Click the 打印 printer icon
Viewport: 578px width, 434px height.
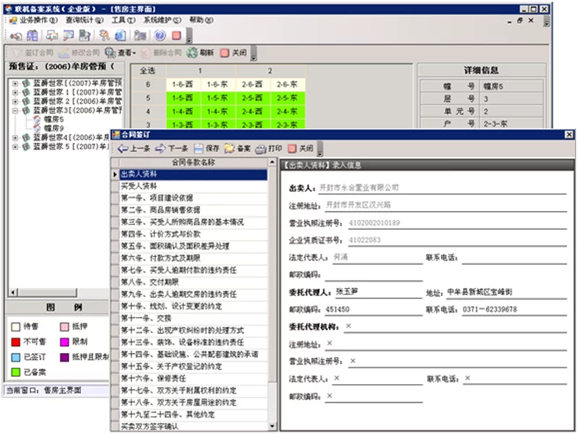(x=260, y=148)
